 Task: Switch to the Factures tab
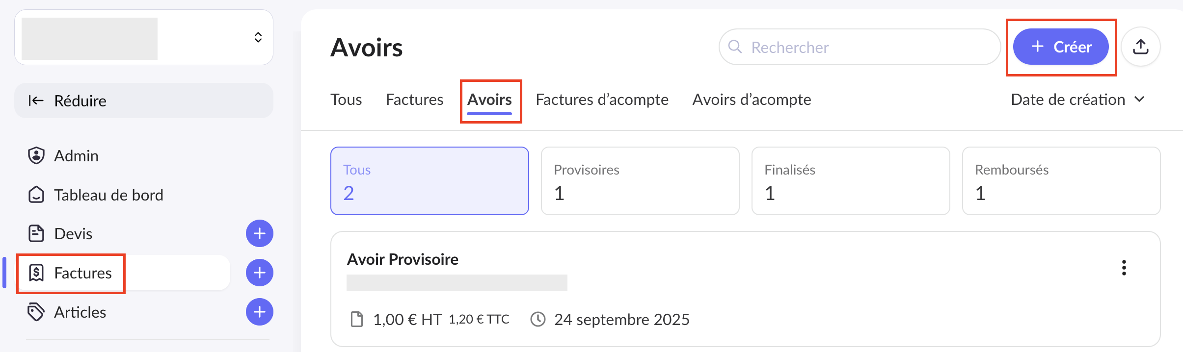tap(414, 100)
